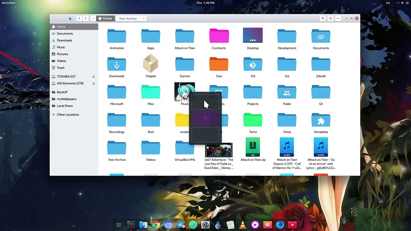This screenshot has width=411, height=231.
Task: Select the green Temo folder
Action: coord(253,120)
